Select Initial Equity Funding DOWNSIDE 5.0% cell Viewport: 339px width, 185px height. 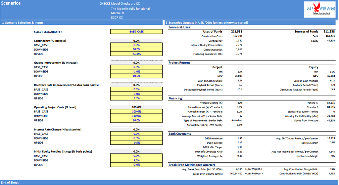(136, 160)
